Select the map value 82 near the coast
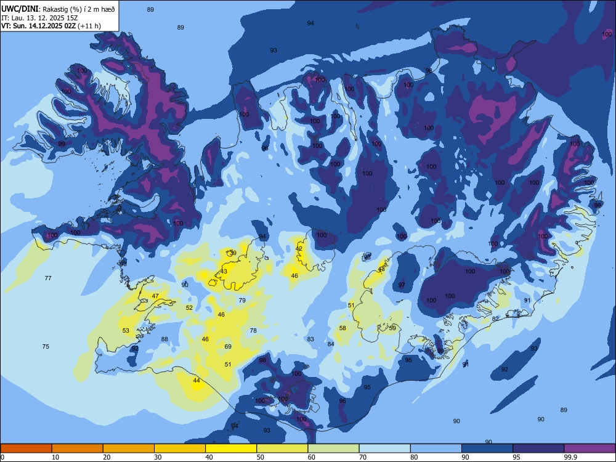The image size is (616, 462). (495, 318)
